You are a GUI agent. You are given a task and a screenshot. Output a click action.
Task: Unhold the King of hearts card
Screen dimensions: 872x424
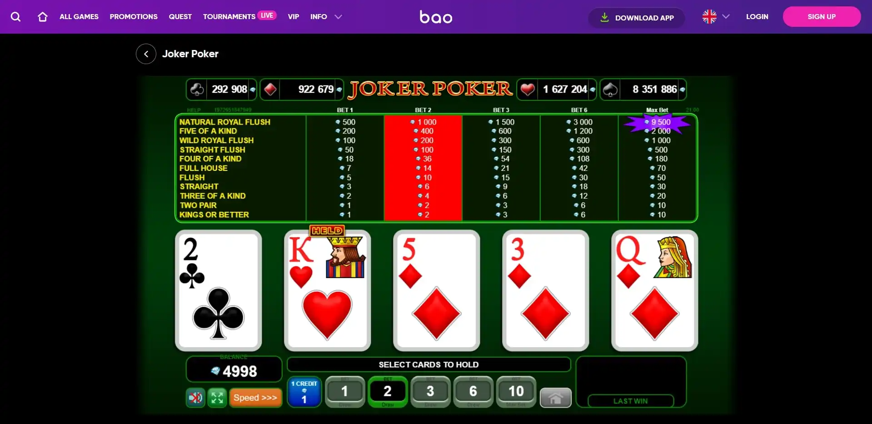[x=327, y=290]
